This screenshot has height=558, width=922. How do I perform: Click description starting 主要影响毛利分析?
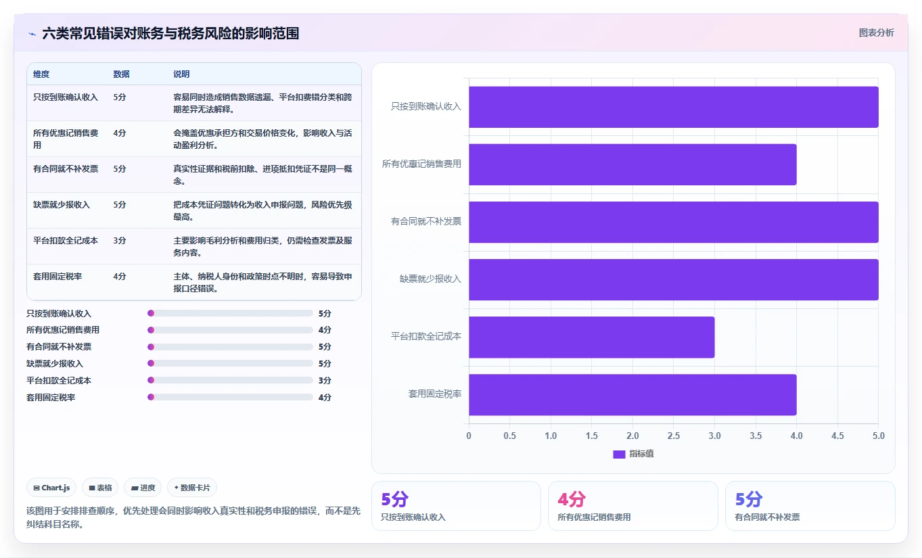[x=262, y=246]
